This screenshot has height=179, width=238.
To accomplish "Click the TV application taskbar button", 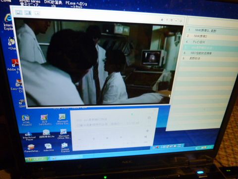I will [66, 157].
